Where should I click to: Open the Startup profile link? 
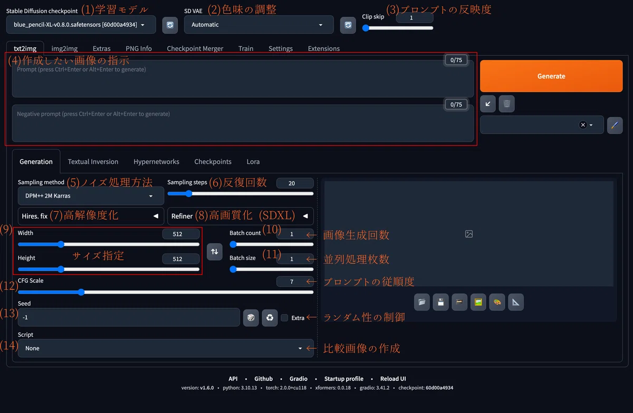coord(344,379)
